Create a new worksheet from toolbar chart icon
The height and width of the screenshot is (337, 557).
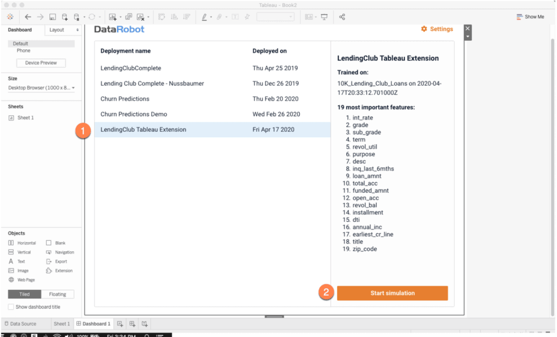(113, 17)
